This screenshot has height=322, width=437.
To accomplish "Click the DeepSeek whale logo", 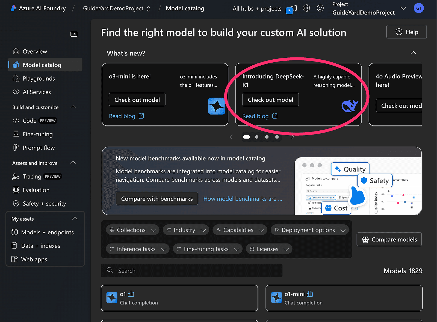I will point(350,106).
